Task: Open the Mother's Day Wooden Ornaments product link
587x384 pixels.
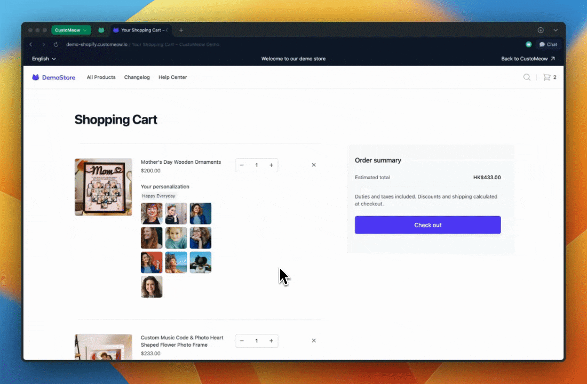Action: [181, 162]
